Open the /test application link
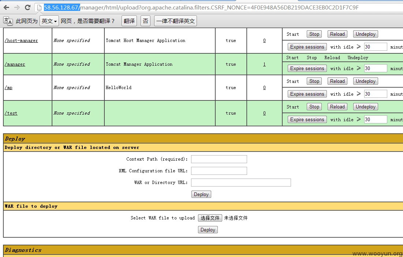 [x=11, y=113]
